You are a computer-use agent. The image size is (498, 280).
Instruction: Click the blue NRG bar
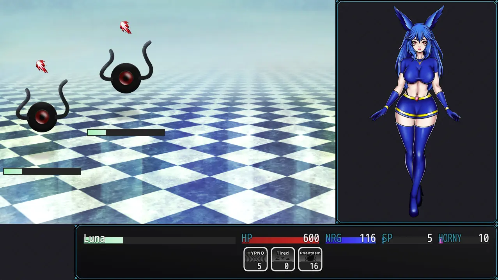[x=350, y=241]
